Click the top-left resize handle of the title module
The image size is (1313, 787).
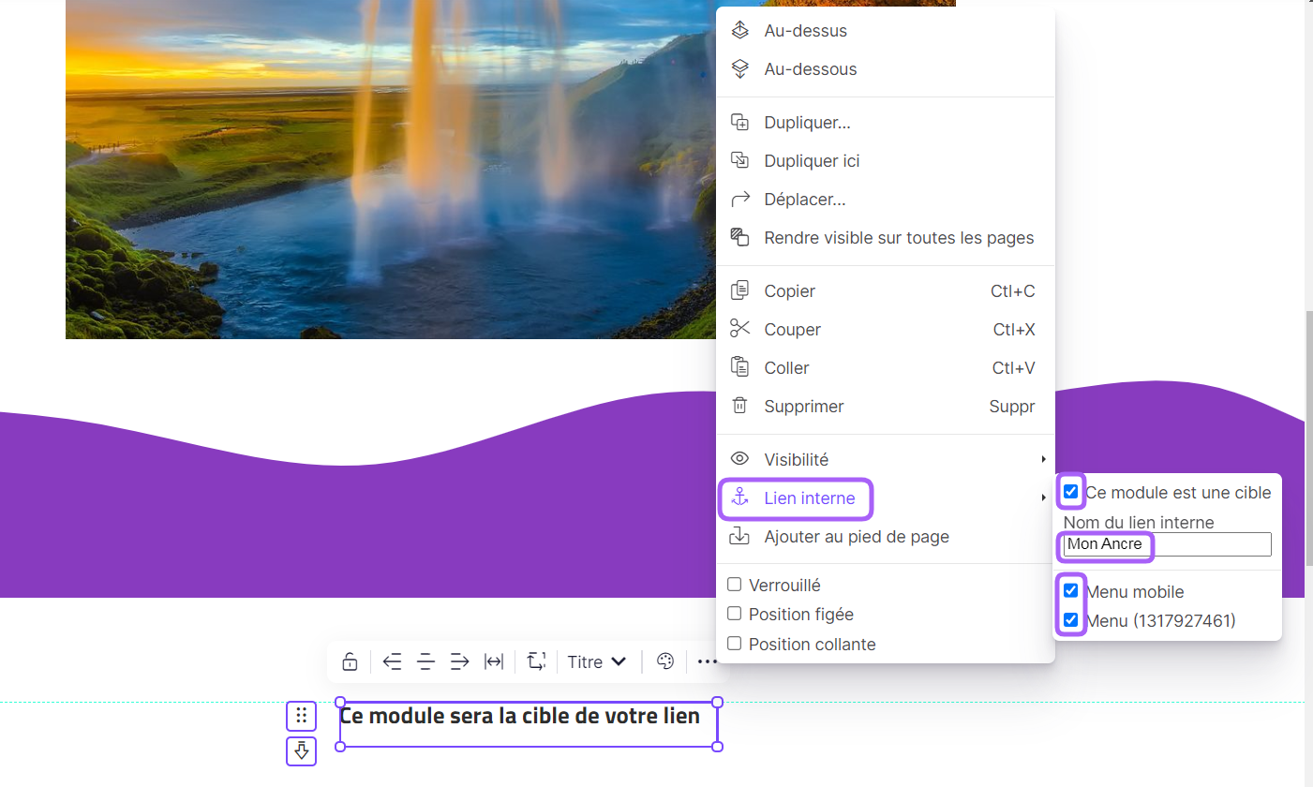point(340,702)
